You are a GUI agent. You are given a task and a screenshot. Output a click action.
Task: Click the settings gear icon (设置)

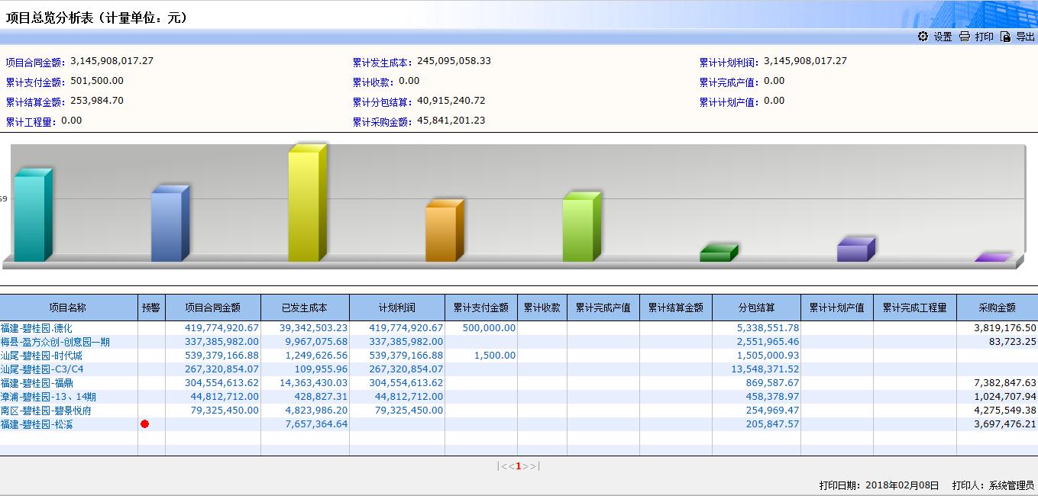[x=923, y=37]
